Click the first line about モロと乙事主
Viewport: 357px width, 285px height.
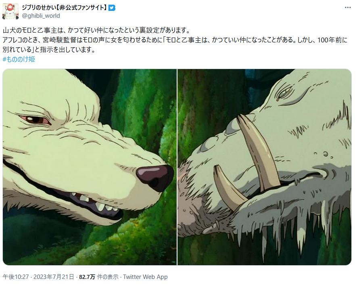96,30
